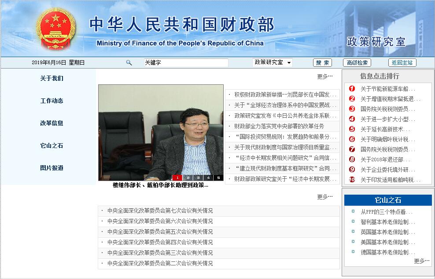Expand more news via top 更多 link
435x279 pixels.
coord(325,76)
